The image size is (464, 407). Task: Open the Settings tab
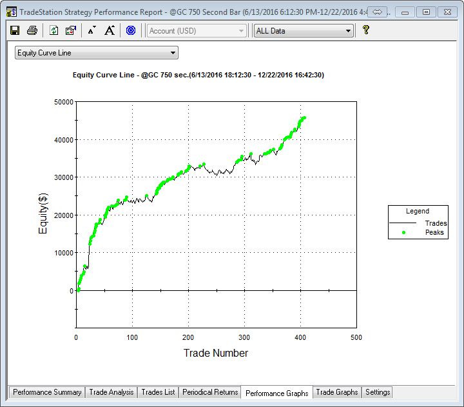(377, 392)
